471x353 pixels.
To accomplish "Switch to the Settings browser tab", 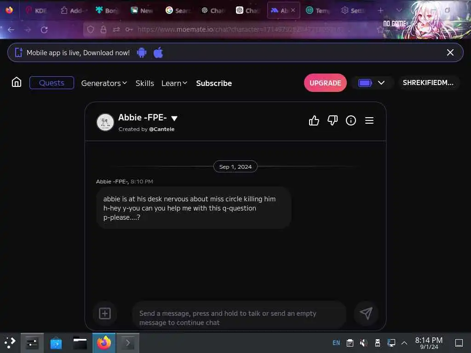I will coord(353,11).
